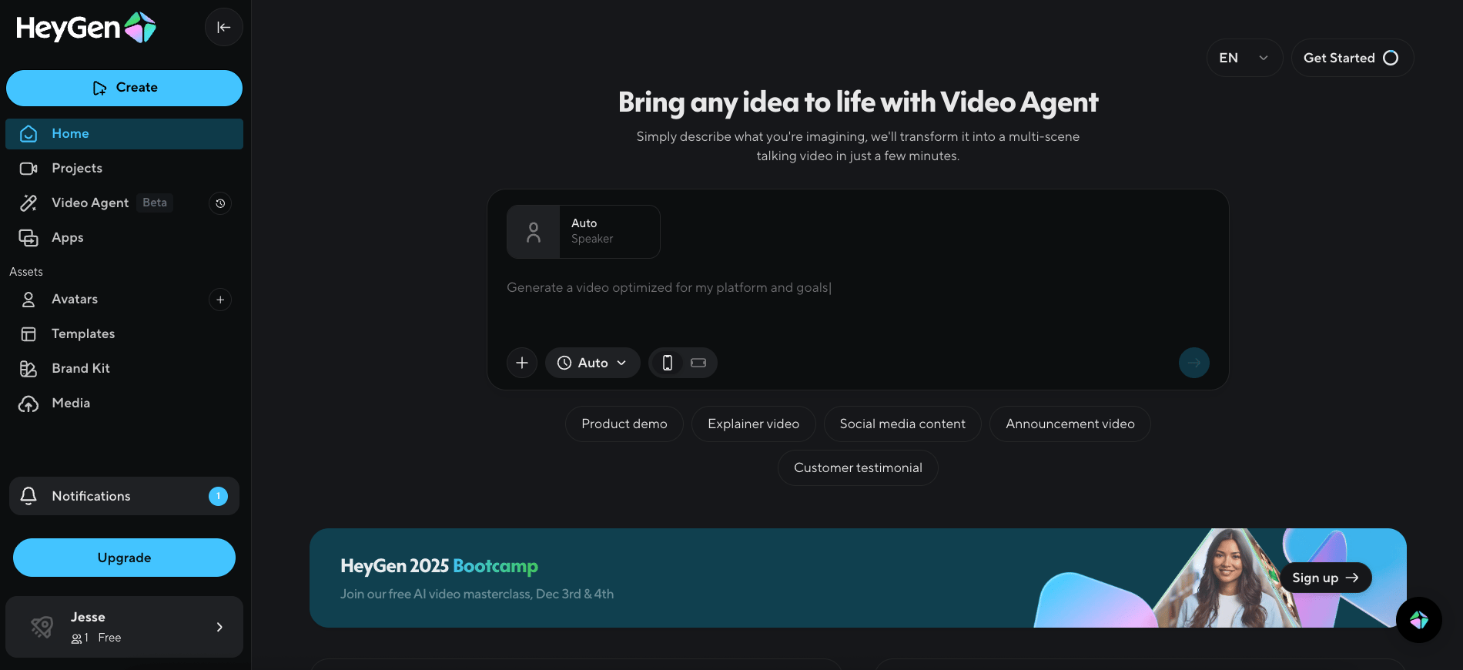Image resolution: width=1463 pixels, height=670 pixels.
Task: Select landscape orientation icon
Action: [698, 363]
